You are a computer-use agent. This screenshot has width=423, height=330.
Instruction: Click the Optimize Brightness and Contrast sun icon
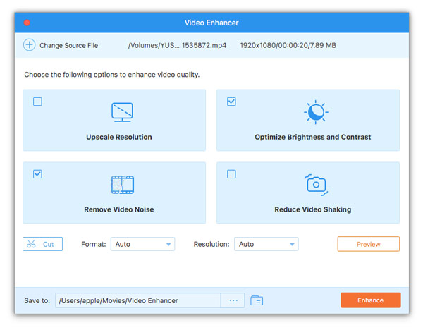click(x=314, y=112)
